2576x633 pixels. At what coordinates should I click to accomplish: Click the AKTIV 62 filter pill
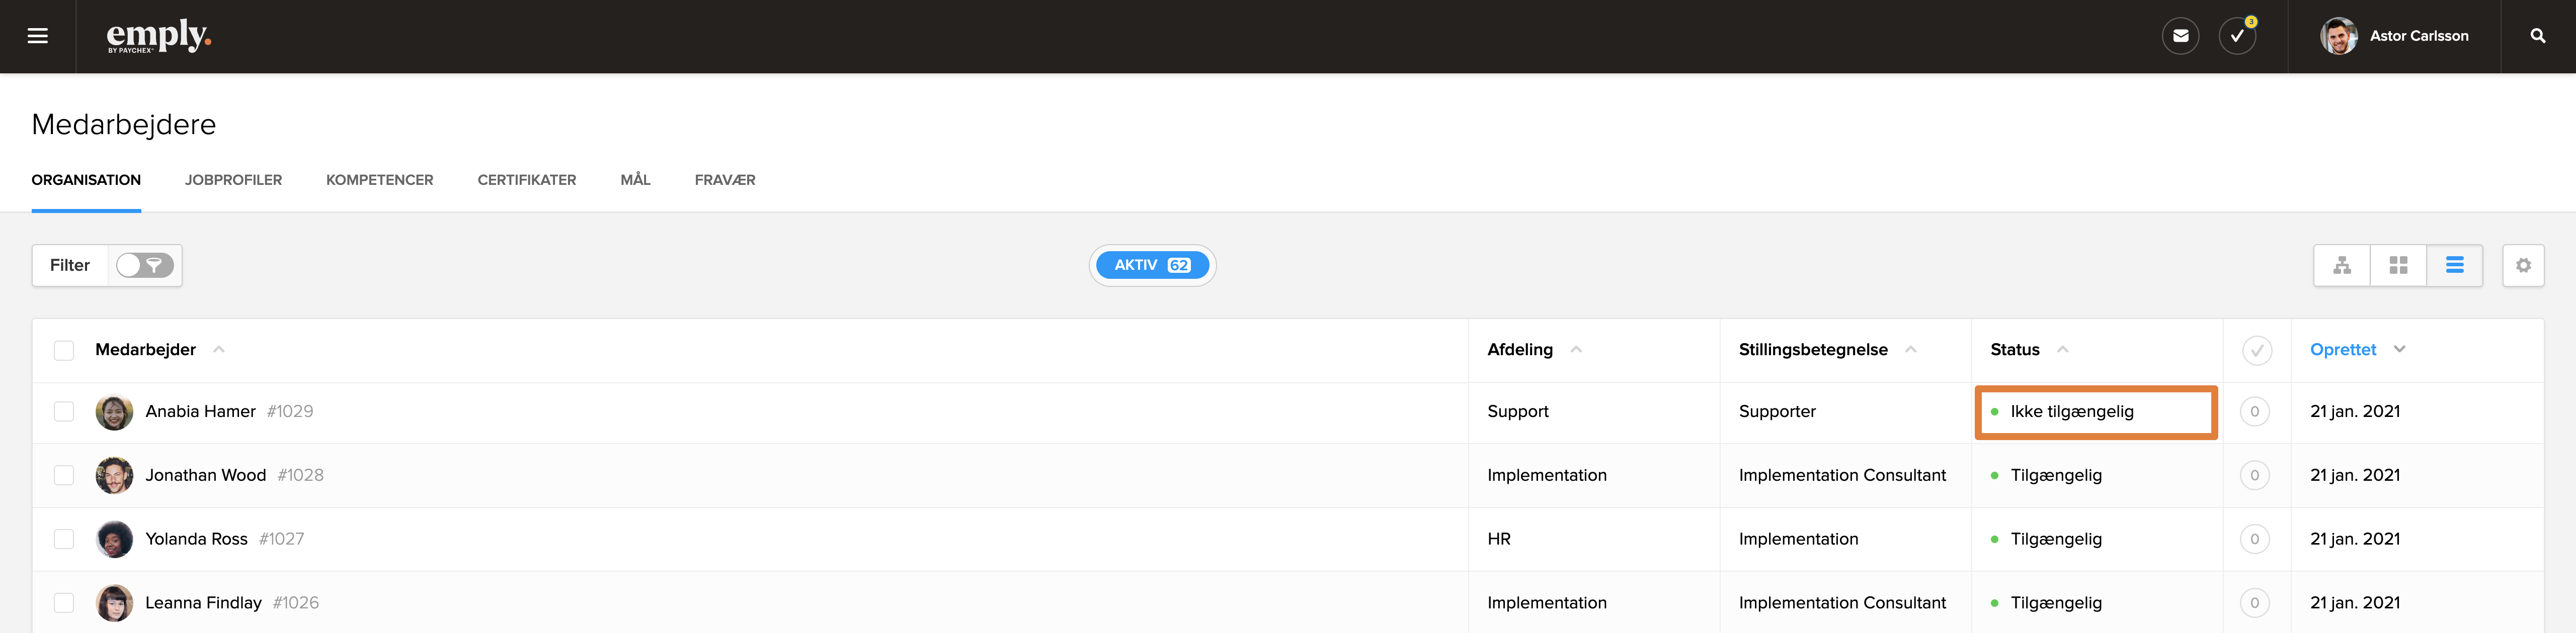[1152, 266]
